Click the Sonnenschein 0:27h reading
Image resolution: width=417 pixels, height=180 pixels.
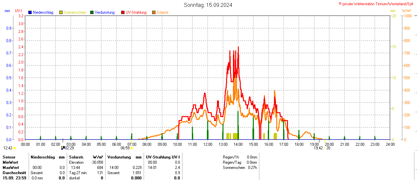point(252,168)
